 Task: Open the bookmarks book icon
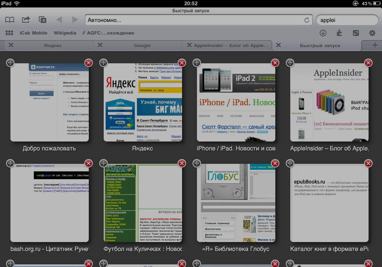click(x=9, y=20)
